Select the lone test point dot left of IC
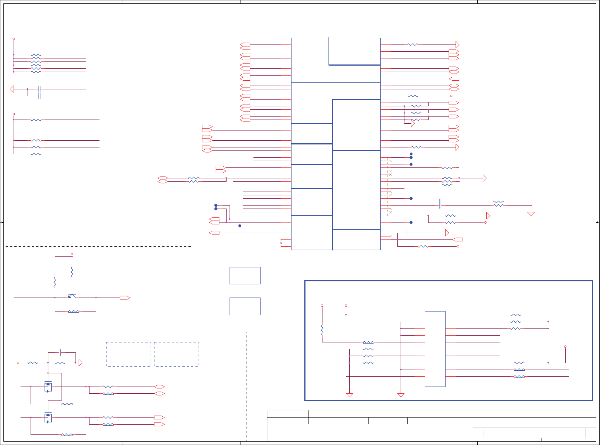Image resolution: width=600 pixels, height=445 pixels. pyautogui.click(x=240, y=226)
